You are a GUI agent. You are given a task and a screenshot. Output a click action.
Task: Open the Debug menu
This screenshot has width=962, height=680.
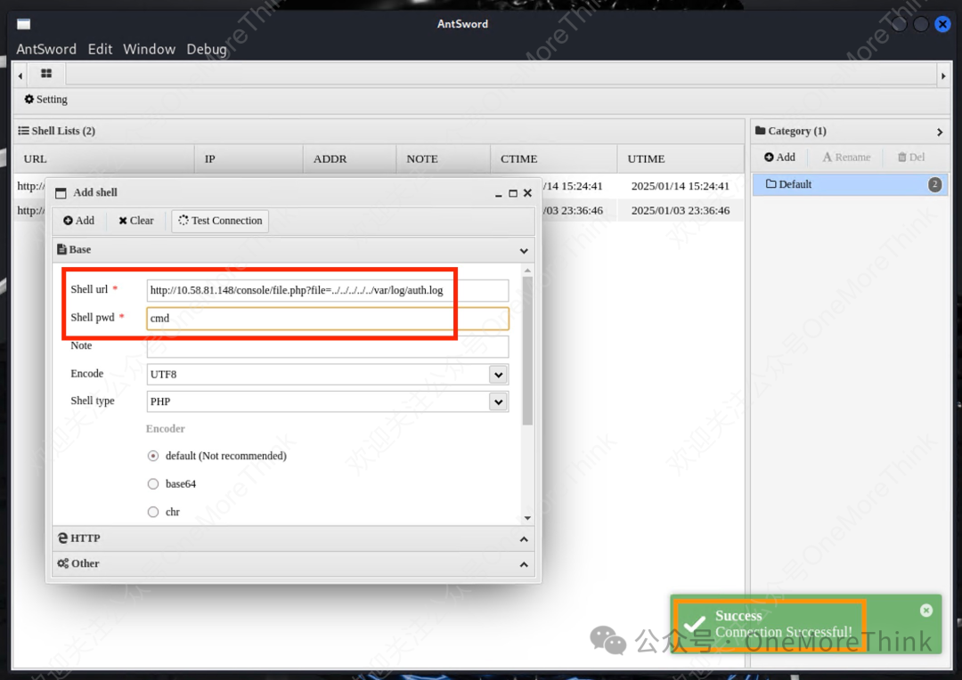[x=207, y=49]
